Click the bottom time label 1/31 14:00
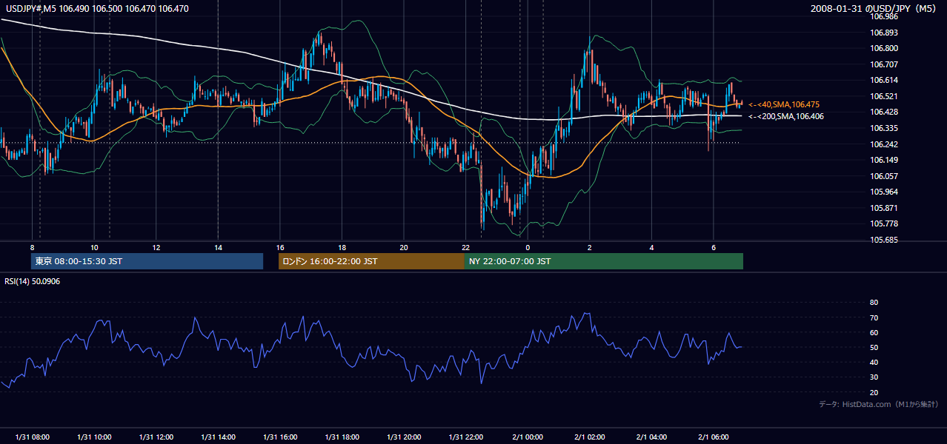Image resolution: width=947 pixels, height=444 pixels. click(x=218, y=437)
